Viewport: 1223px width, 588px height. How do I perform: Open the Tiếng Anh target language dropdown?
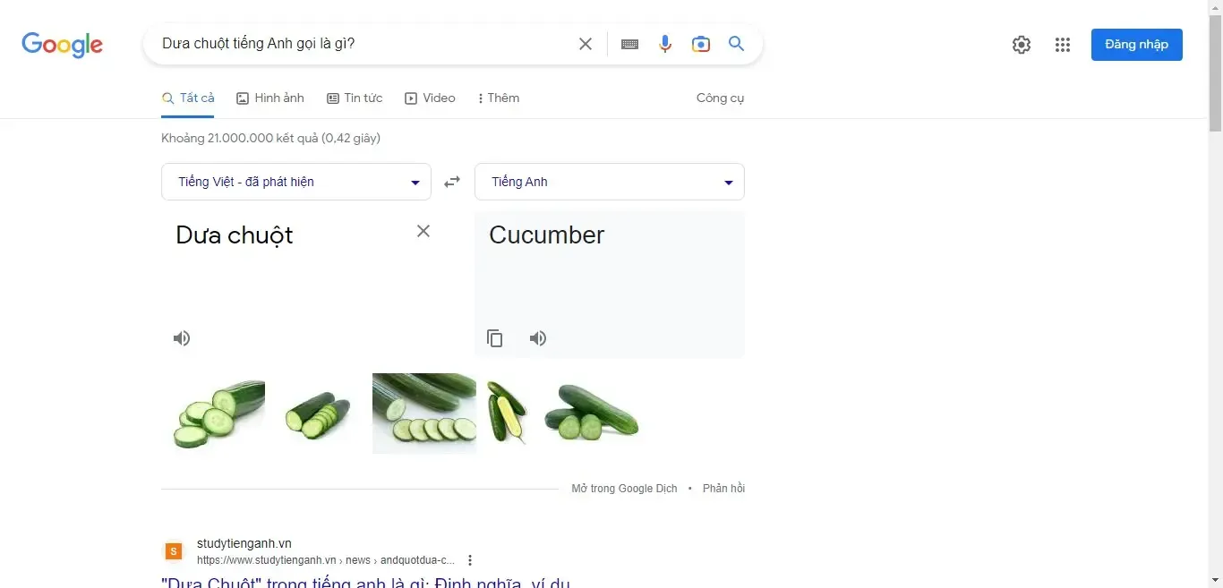click(x=609, y=181)
